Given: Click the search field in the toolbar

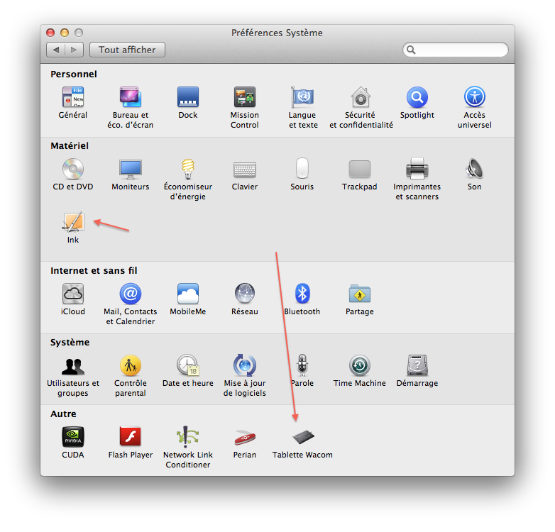Looking at the screenshot, I should pyautogui.click(x=458, y=50).
